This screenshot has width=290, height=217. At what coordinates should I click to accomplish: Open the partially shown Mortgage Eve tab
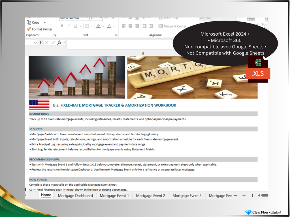point(220,196)
